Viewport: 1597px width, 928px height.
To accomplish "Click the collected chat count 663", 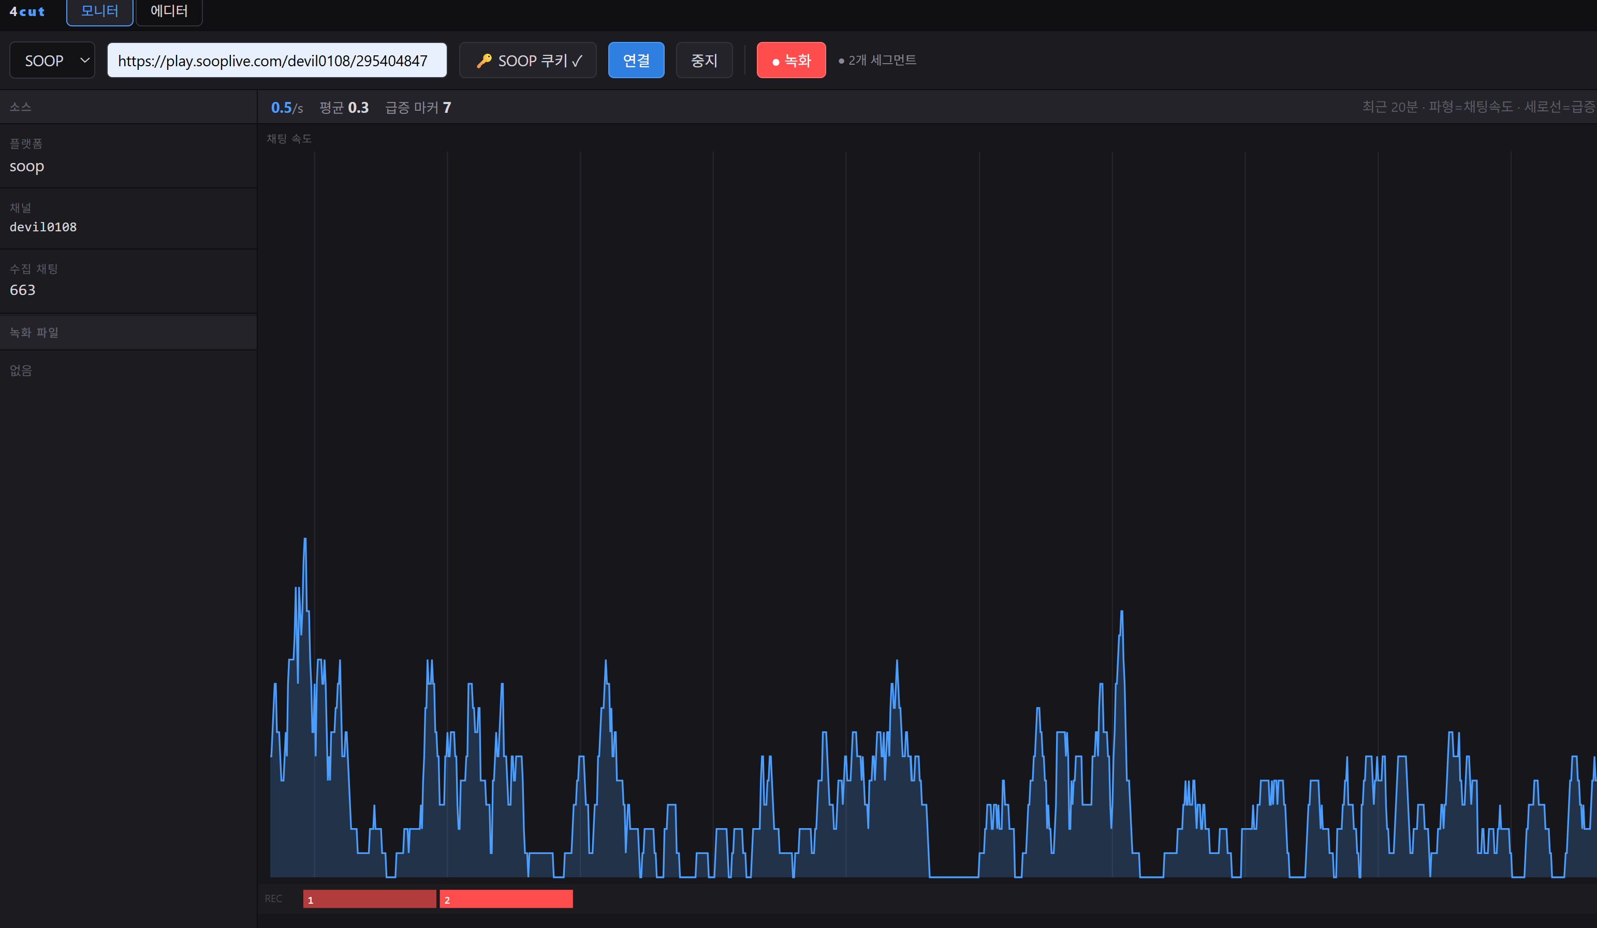I will 23,290.
